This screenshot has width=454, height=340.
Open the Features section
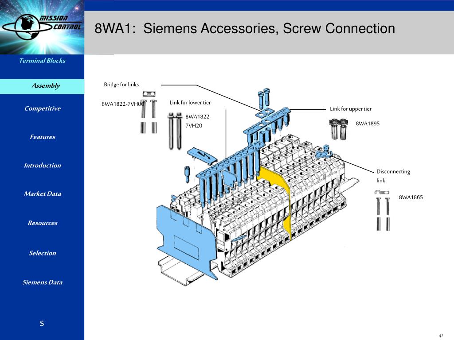(x=42, y=137)
